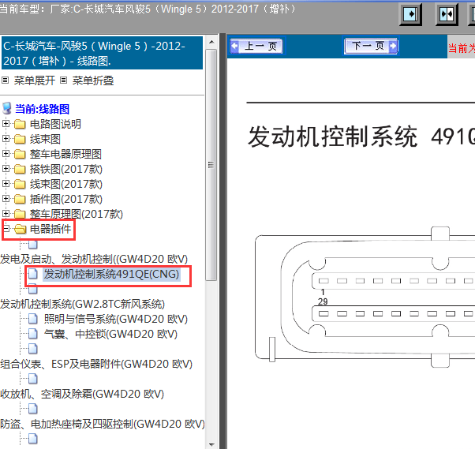Click folder icon of 插件图(2017款)
Image resolution: width=475 pixels, height=449 pixels.
click(x=20, y=199)
